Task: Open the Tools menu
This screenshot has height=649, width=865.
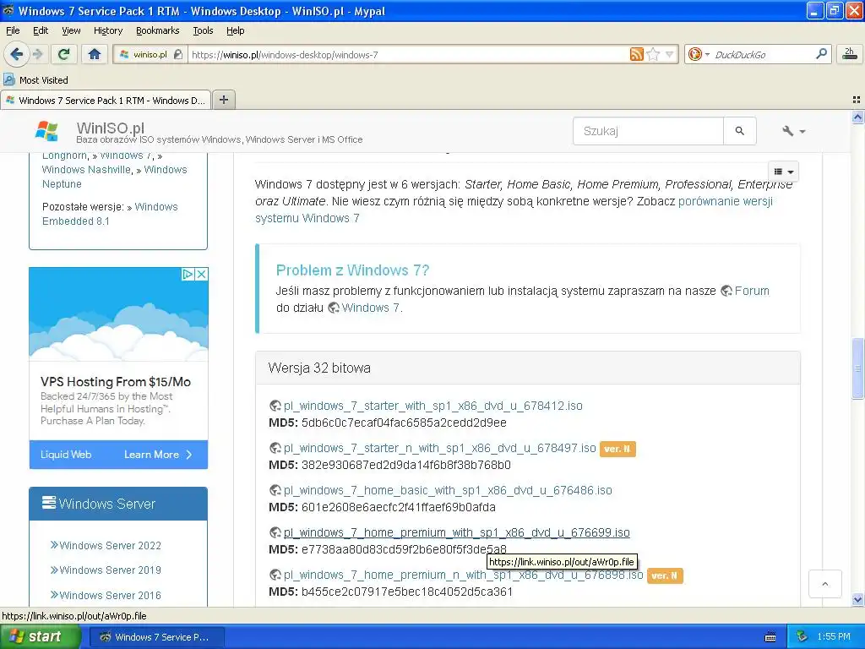Action: point(203,30)
